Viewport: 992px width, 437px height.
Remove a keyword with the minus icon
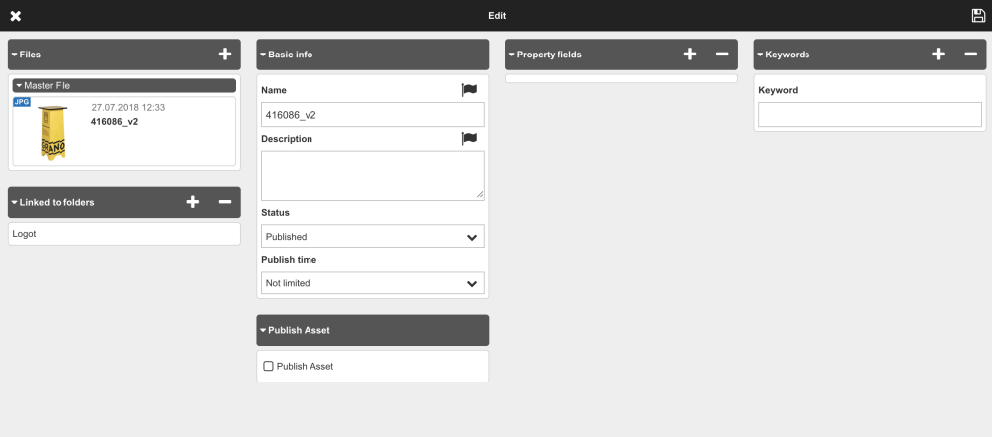pos(970,55)
